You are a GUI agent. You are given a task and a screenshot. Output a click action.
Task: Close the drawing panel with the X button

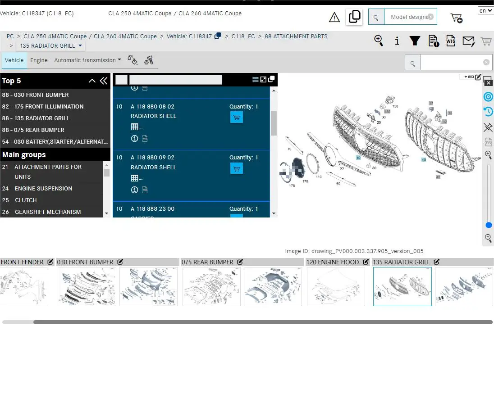[x=488, y=83]
